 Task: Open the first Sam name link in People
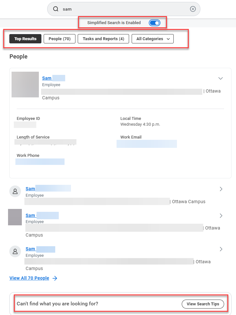coord(47,78)
